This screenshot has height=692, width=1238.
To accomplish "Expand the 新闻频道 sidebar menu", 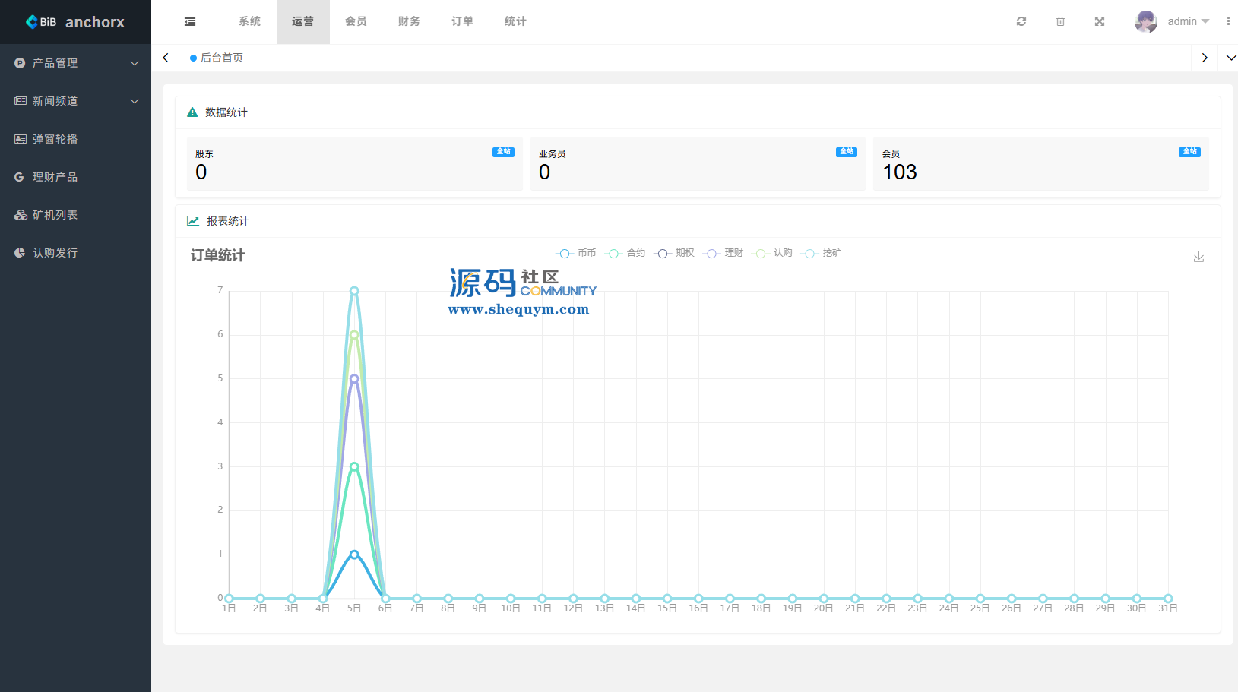I will 76,101.
